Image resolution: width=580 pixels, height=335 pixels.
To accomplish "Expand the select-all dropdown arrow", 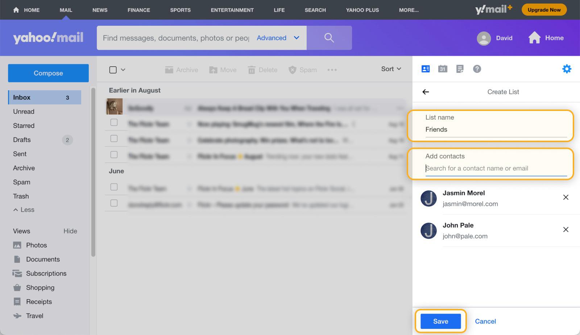I will [123, 70].
